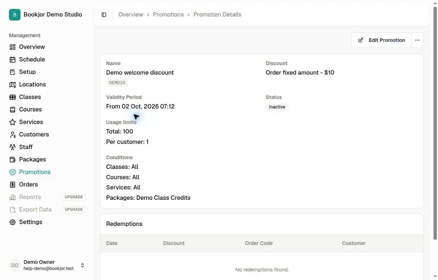
Task: Click Promotions breadcrumb link
Action: [x=168, y=15]
